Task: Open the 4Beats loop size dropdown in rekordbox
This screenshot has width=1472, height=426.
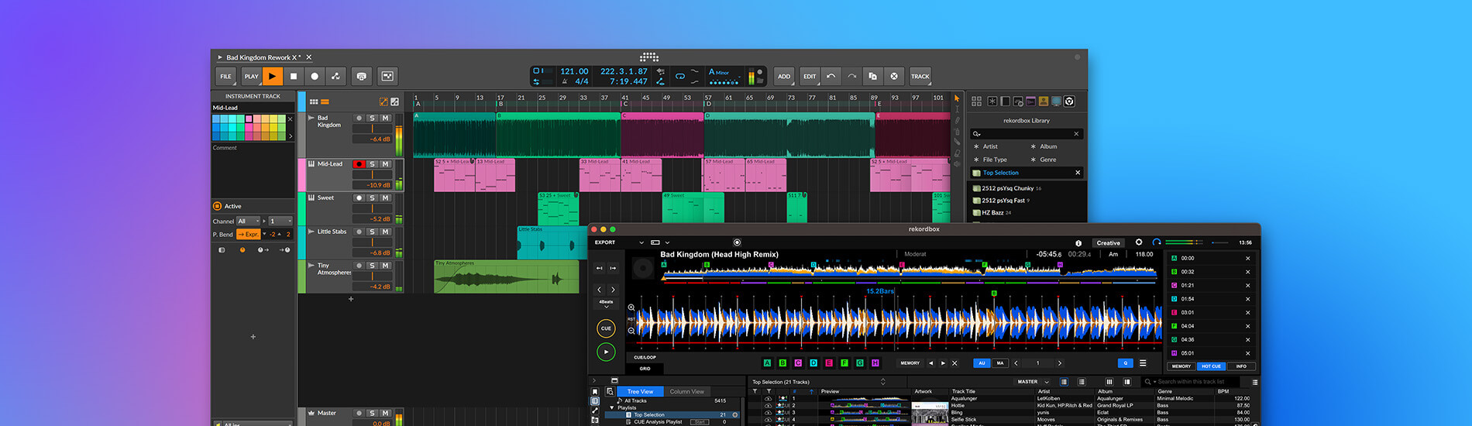Action: pyautogui.click(x=606, y=304)
